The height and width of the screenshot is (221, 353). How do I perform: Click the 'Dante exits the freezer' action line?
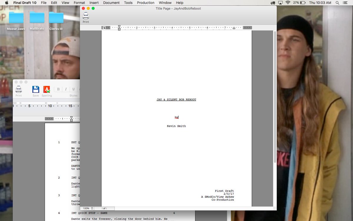point(119,219)
